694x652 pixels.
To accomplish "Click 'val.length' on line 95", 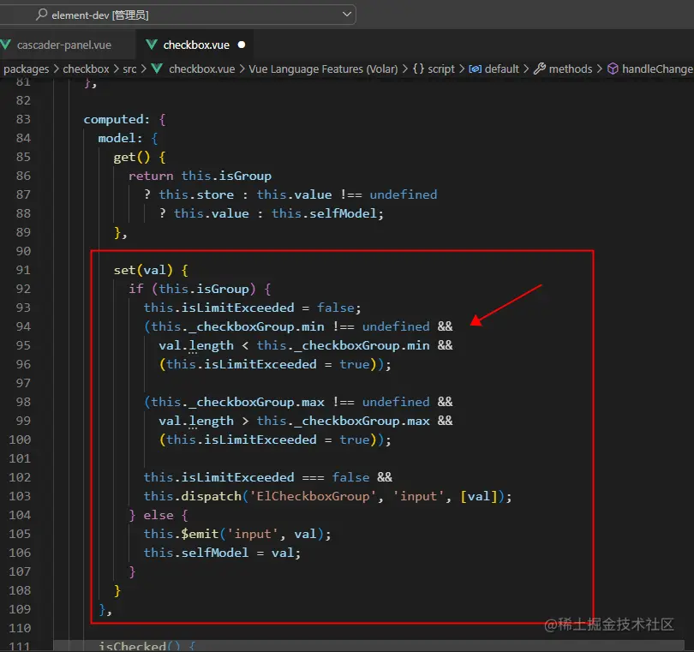I will [196, 345].
